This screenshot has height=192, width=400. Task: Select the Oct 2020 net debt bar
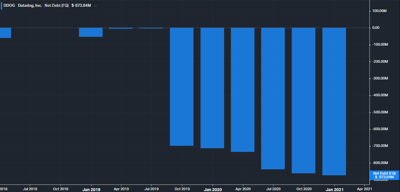(303, 100)
